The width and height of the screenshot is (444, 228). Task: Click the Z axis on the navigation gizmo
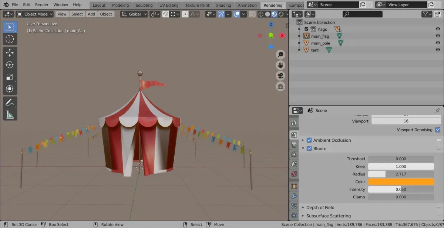click(x=271, y=24)
